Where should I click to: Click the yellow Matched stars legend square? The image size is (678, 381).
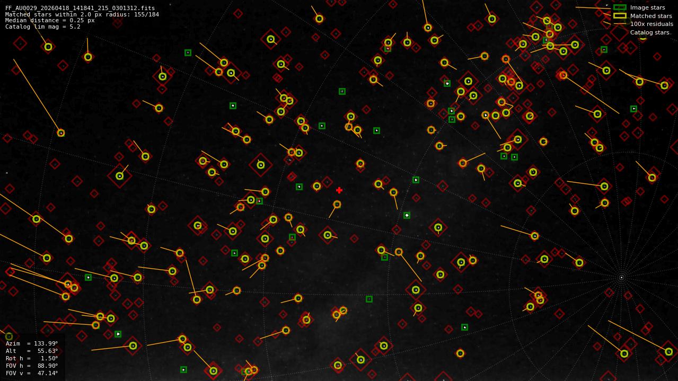point(619,16)
